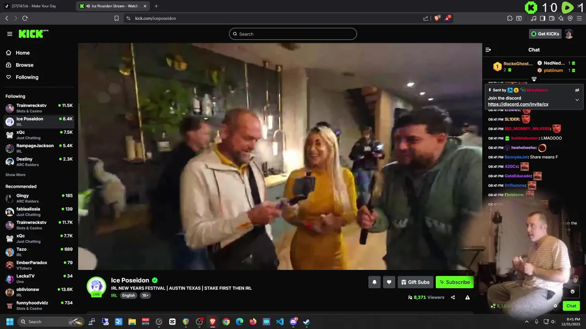Open File Explorer from the taskbar

point(132,322)
